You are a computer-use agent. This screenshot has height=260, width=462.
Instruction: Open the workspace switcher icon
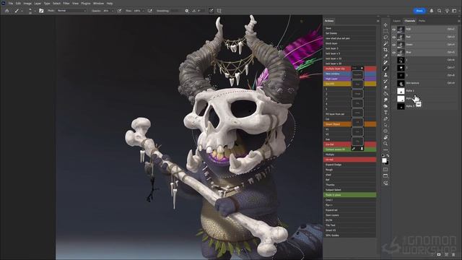pyautogui.click(x=454, y=11)
